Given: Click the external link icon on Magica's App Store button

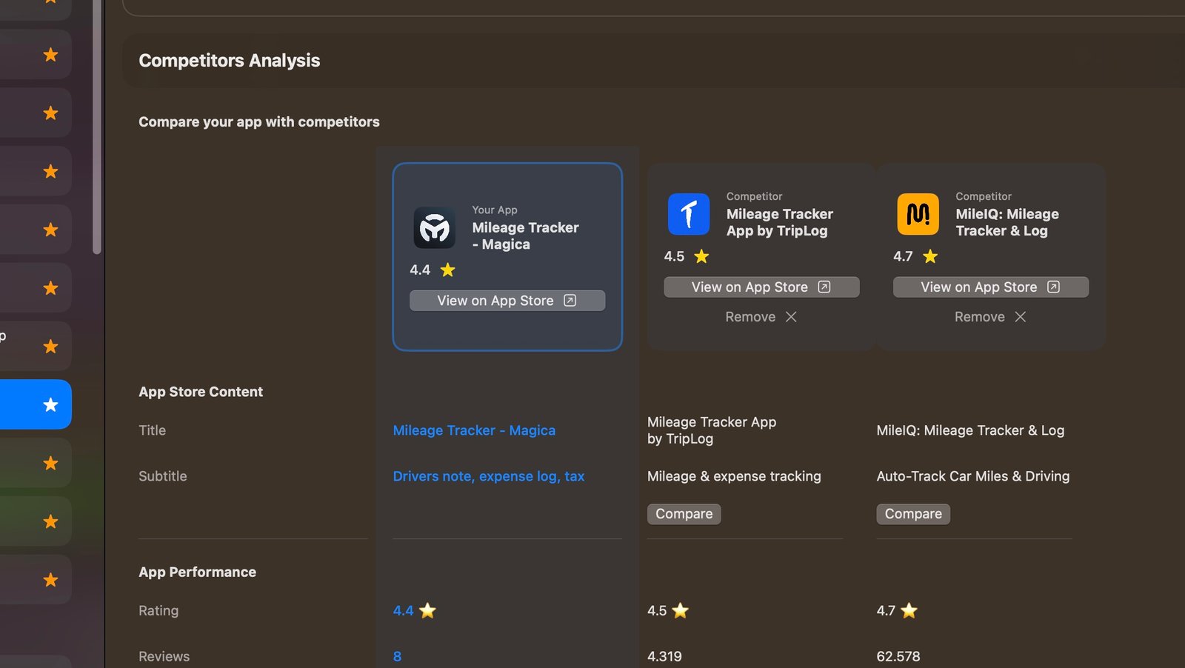Looking at the screenshot, I should click(x=570, y=301).
